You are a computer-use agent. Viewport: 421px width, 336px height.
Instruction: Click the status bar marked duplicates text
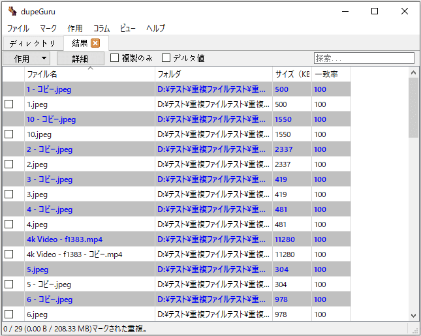75,329
